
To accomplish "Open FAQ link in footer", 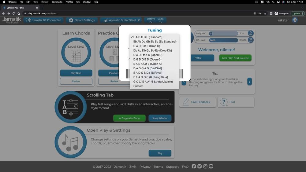I will (185, 167).
